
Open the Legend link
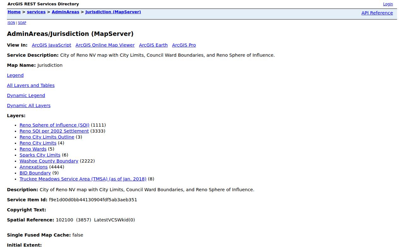pos(15,75)
